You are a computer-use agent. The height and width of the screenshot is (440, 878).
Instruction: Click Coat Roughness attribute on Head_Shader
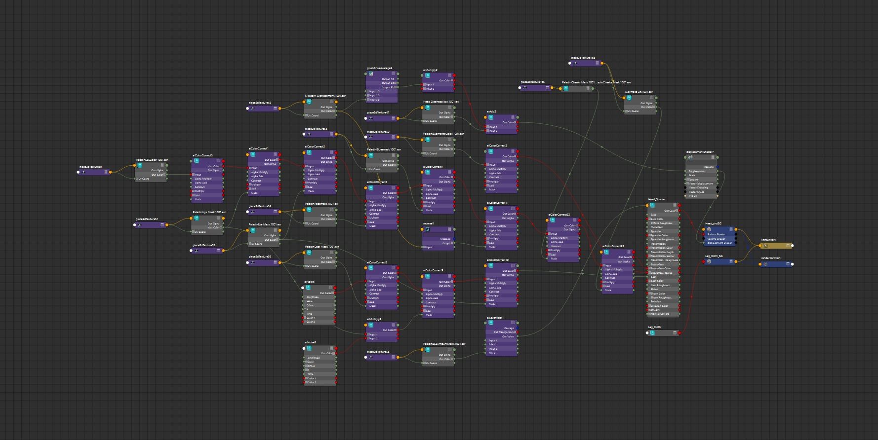[x=663, y=285]
